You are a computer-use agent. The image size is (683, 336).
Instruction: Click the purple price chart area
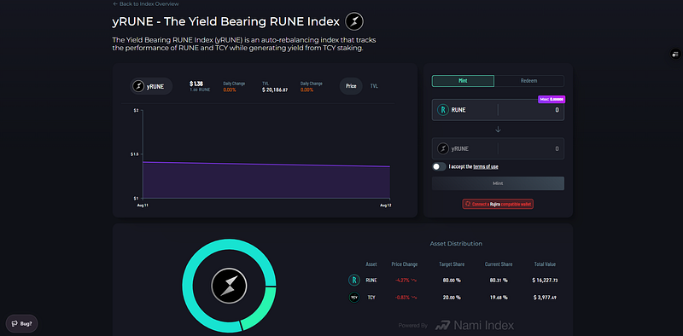[266, 181]
